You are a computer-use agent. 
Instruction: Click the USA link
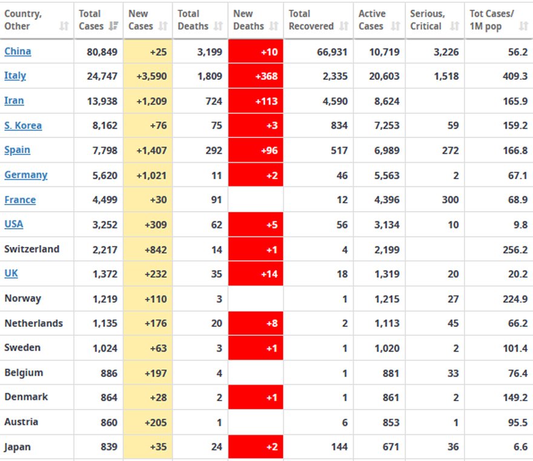14,224
